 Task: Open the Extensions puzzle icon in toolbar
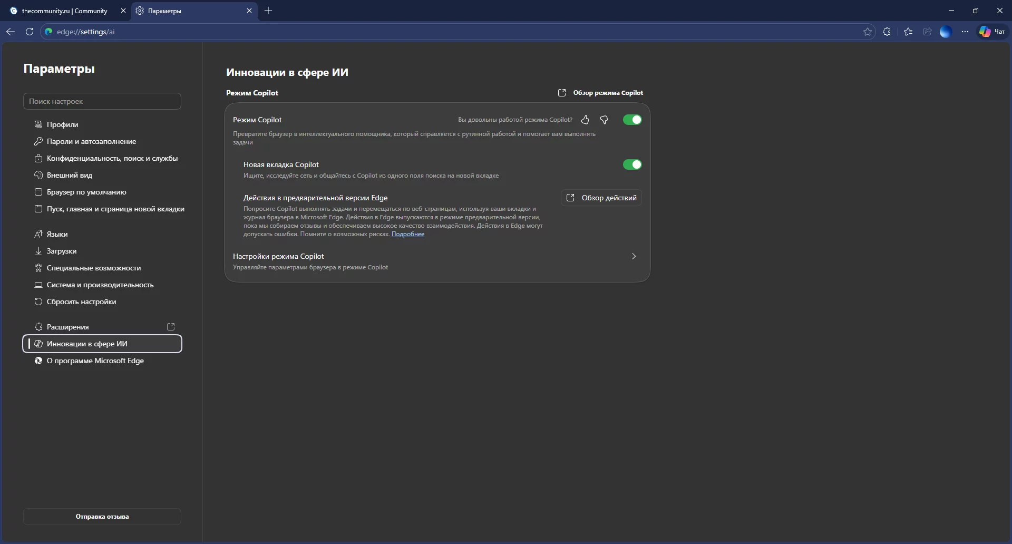point(887,32)
